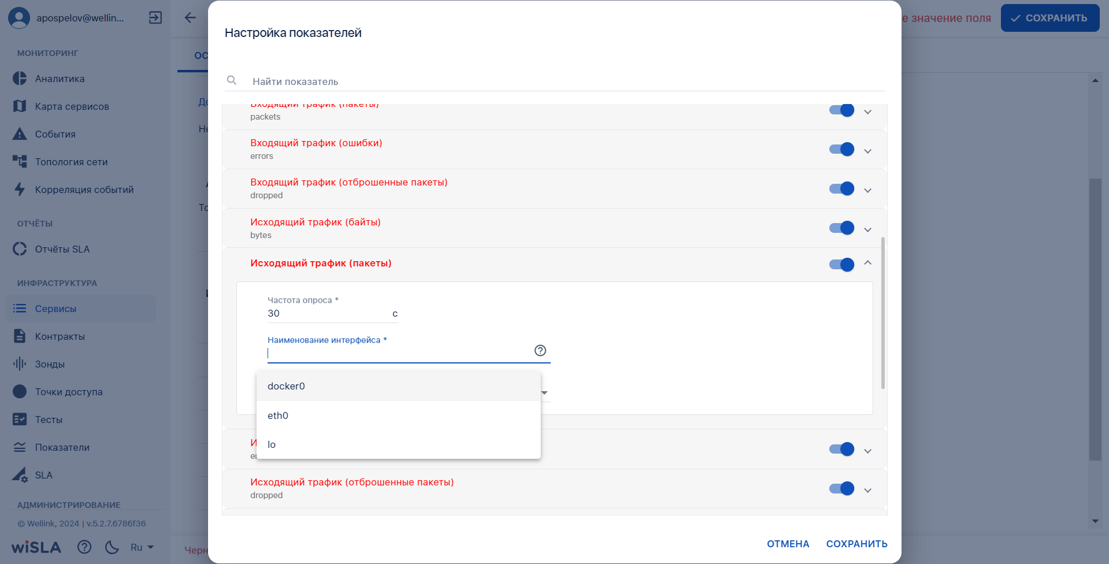1109x564 pixels.
Task: Click the Карта сервисов map icon
Action: click(20, 106)
